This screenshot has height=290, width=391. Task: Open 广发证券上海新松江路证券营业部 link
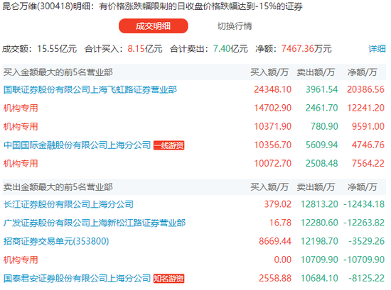(95, 223)
